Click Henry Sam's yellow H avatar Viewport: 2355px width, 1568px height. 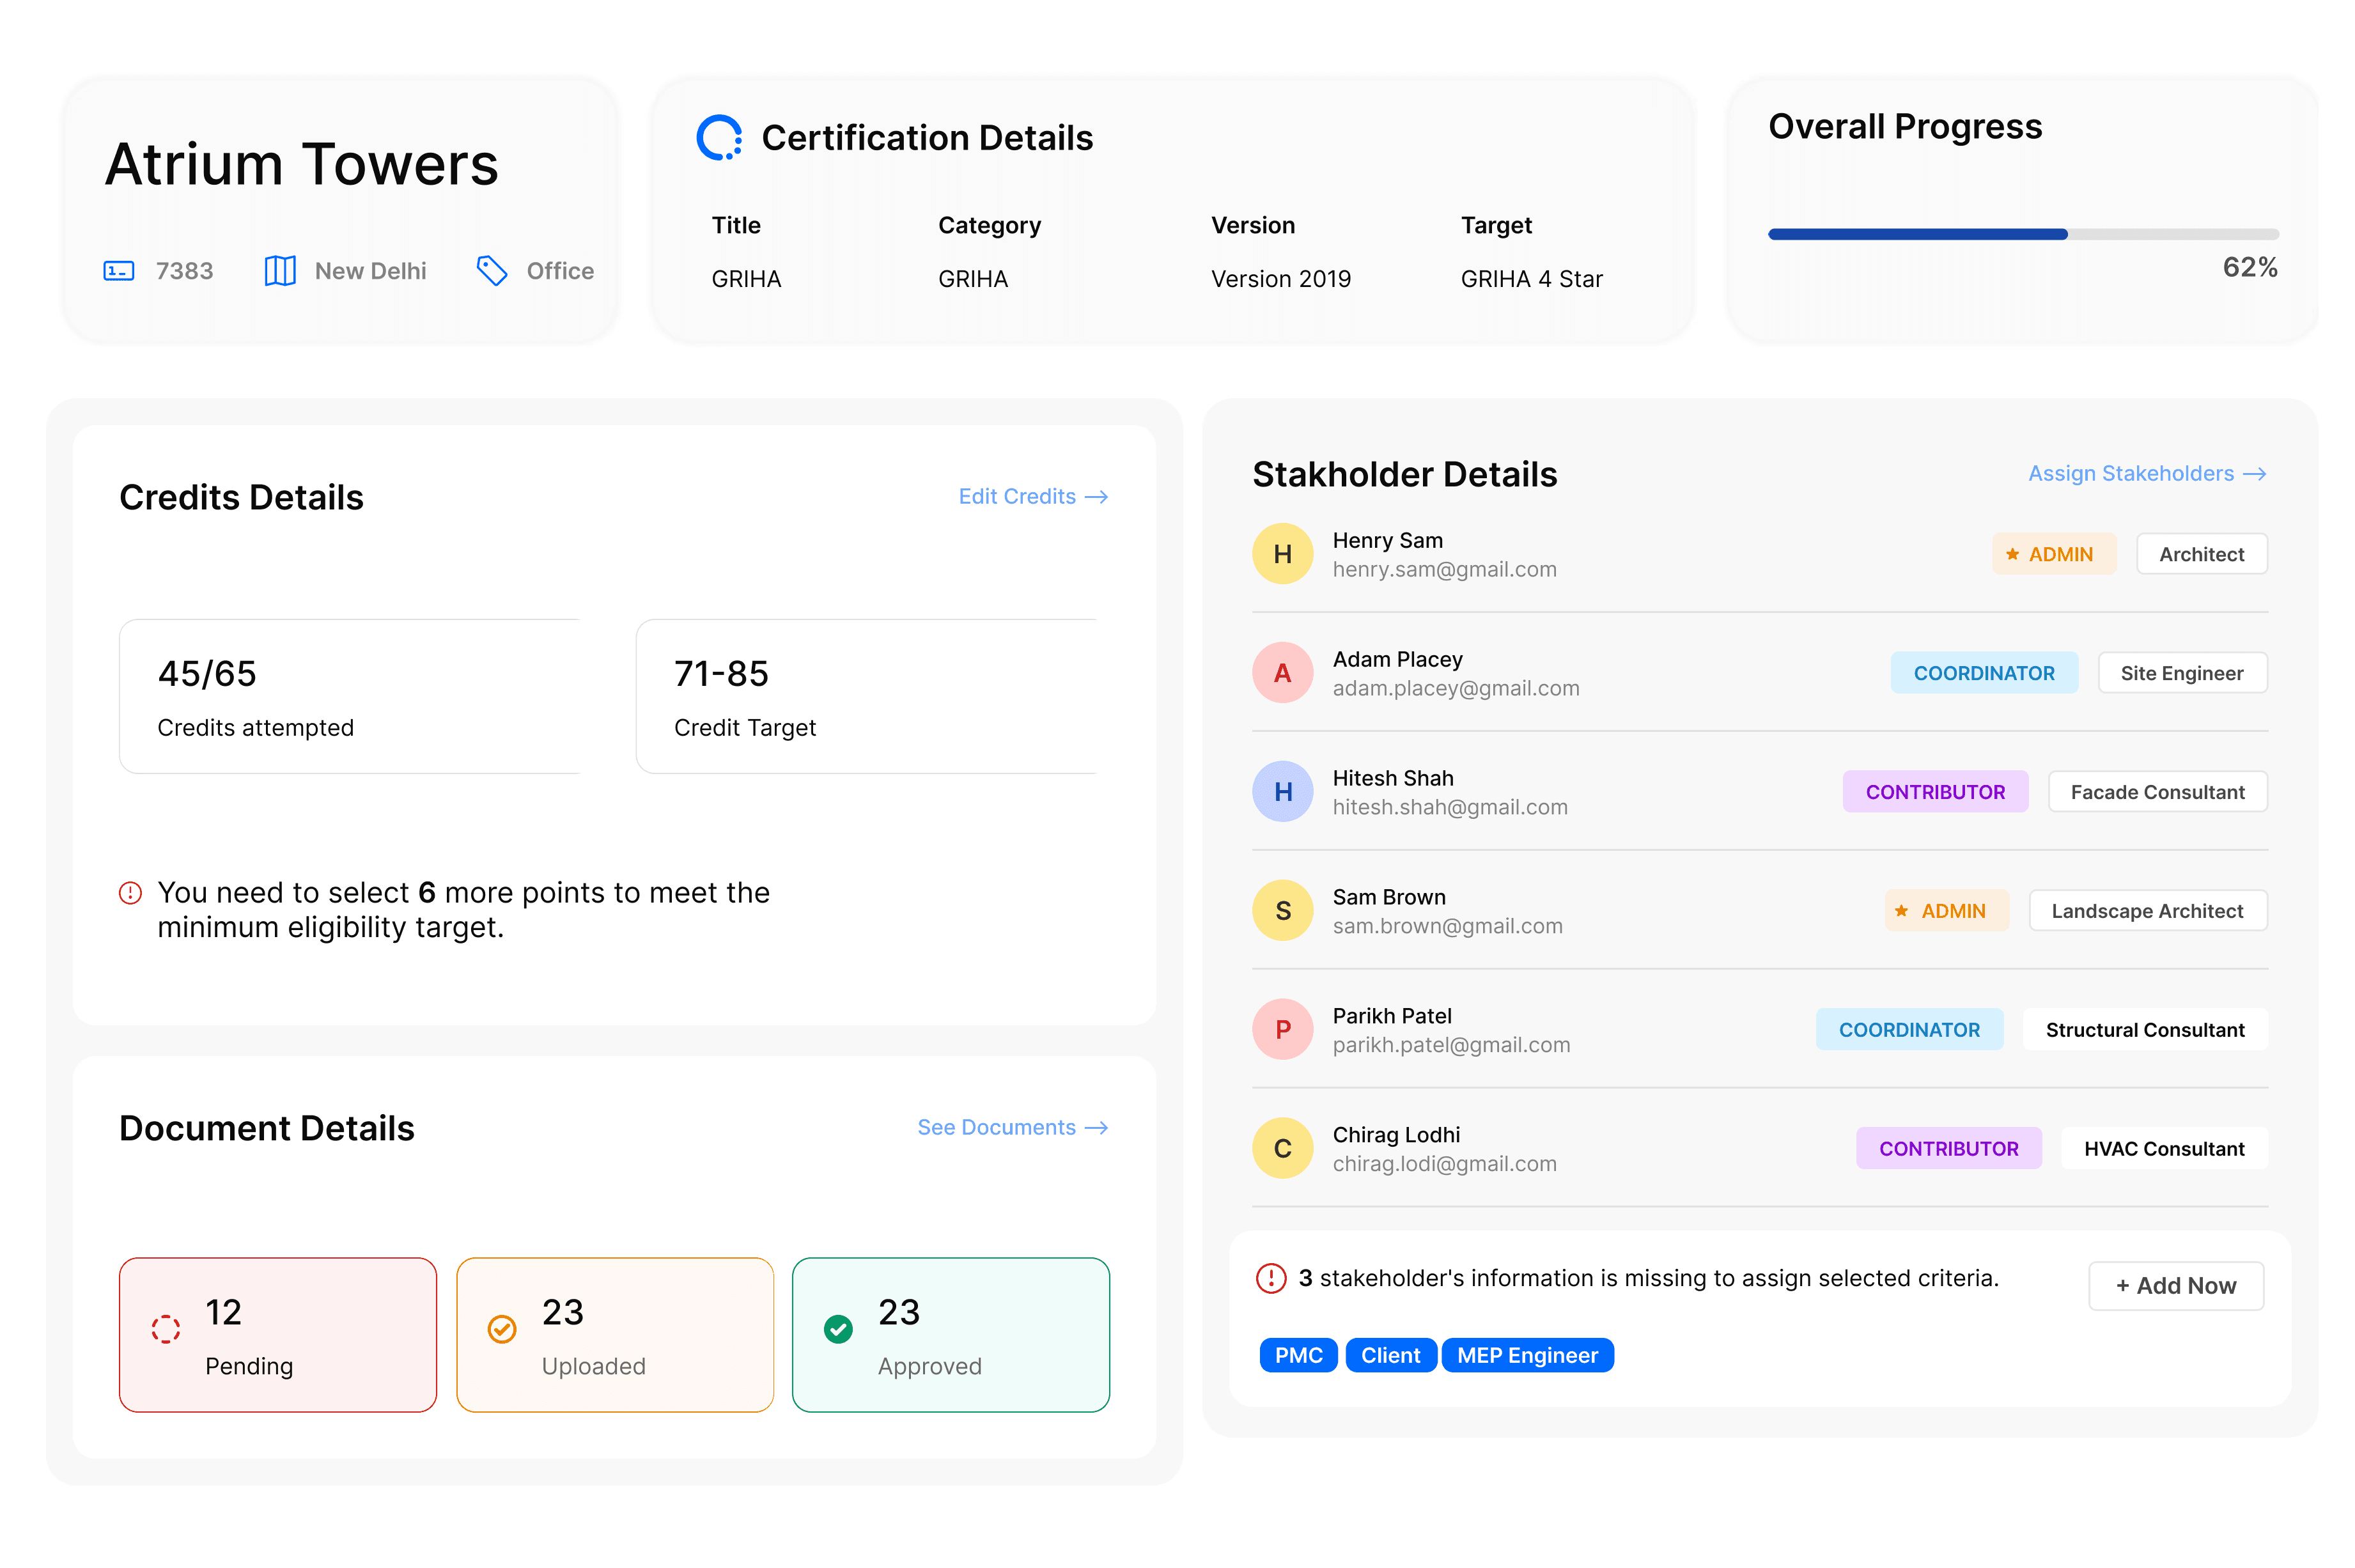point(1282,554)
